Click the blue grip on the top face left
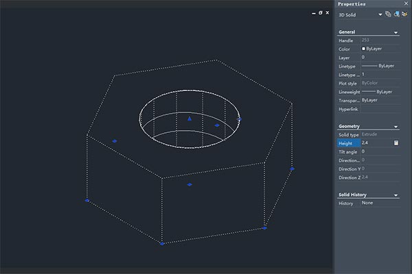Image resolution: width=412 pixels, height=274 pixels. coord(115,141)
